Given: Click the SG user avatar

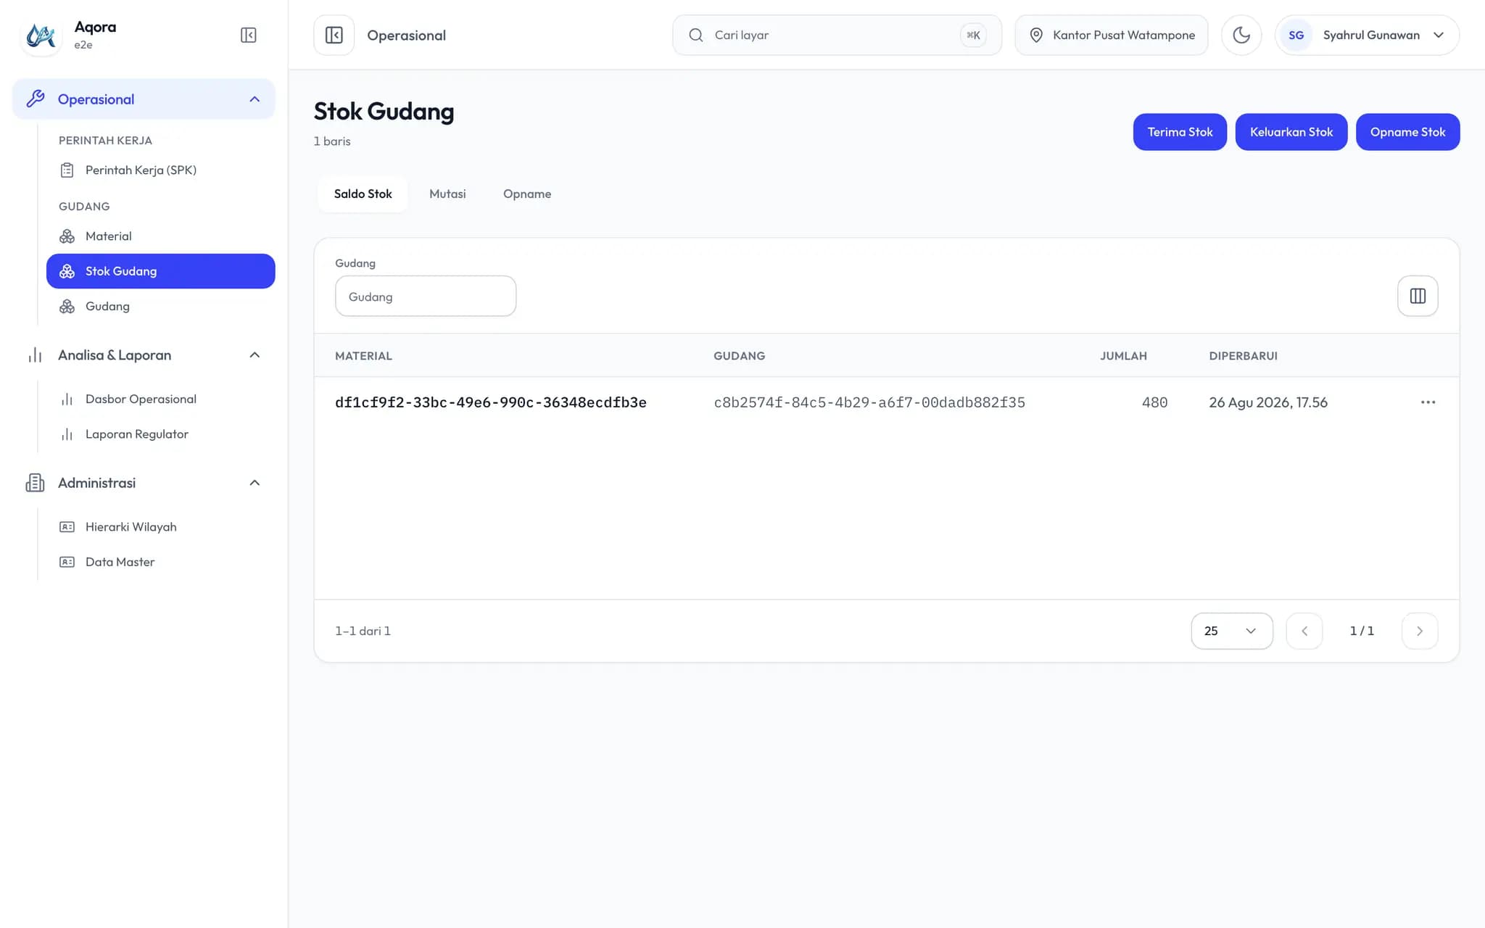Looking at the screenshot, I should 1296,35.
